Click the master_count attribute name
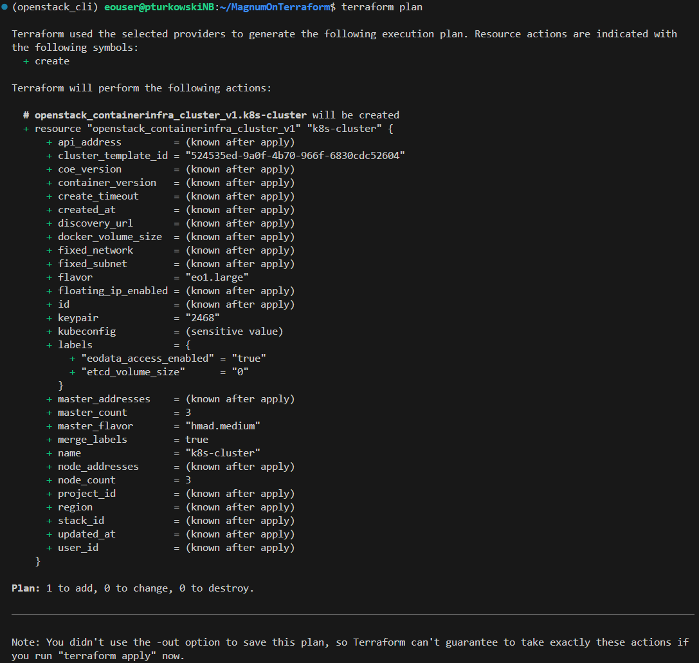Viewport: 699px width, 663px height. (x=92, y=413)
